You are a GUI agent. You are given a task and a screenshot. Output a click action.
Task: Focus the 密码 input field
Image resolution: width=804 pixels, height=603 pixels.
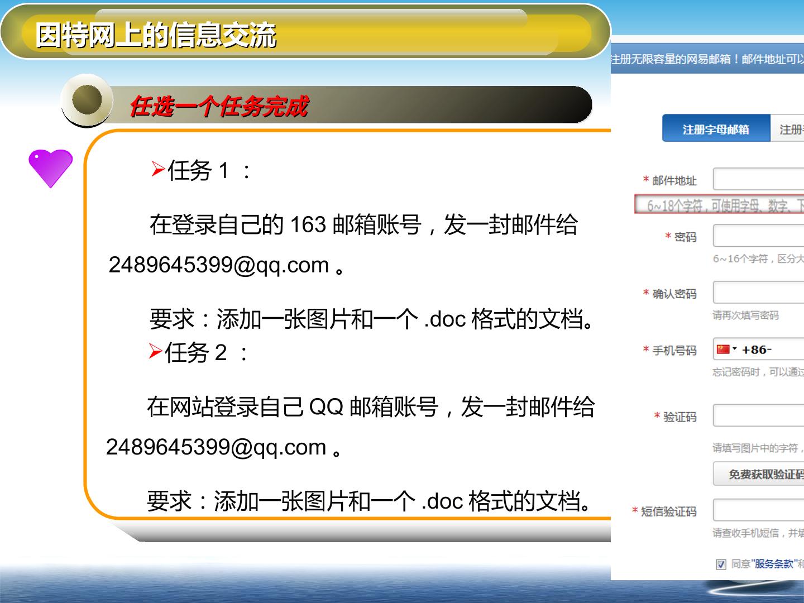(759, 236)
